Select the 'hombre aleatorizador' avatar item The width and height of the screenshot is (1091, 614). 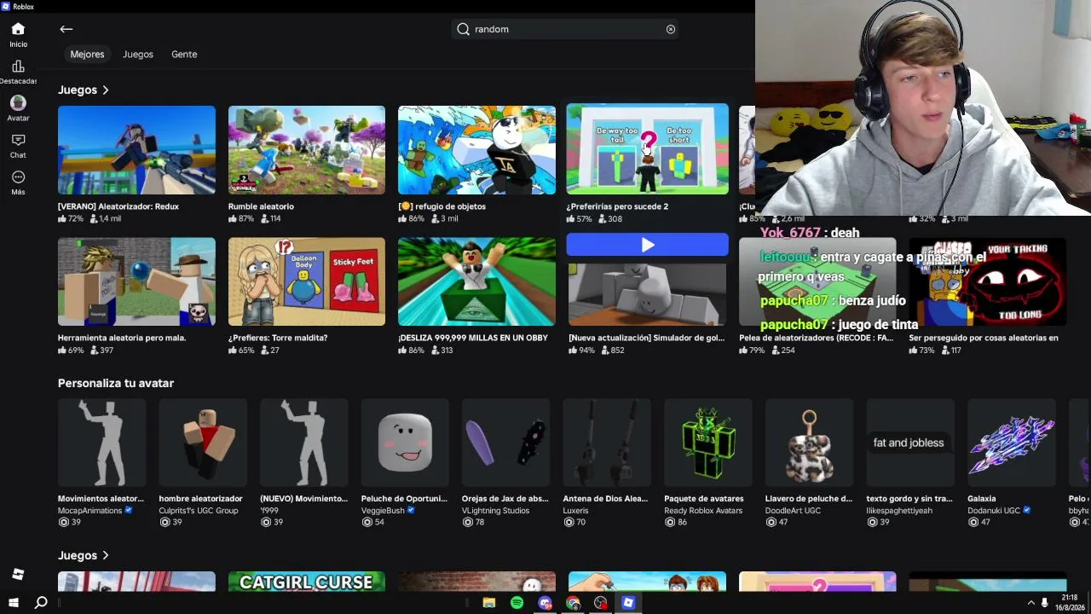click(203, 443)
